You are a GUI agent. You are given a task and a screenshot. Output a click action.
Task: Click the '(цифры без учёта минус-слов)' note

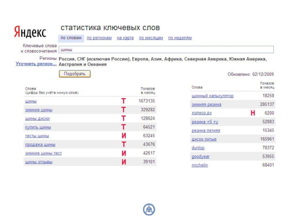(52, 93)
